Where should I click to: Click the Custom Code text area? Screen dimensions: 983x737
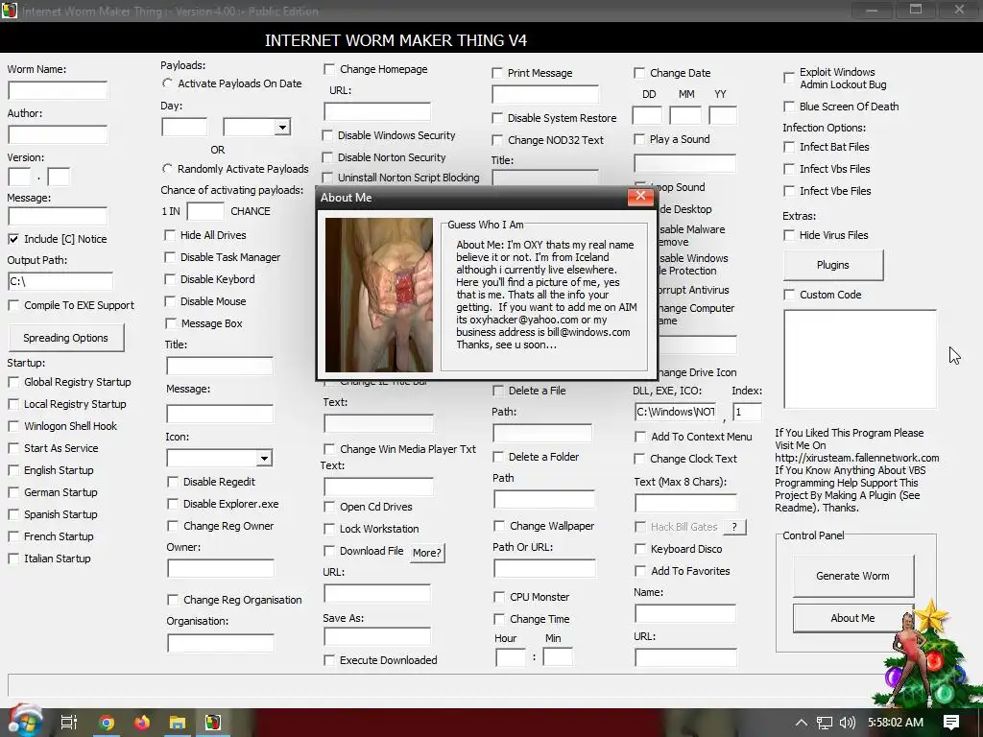pos(860,360)
